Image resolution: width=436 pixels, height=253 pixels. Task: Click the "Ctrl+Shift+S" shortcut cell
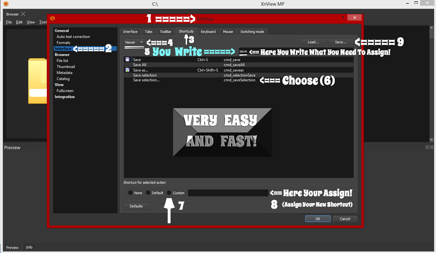click(x=208, y=70)
